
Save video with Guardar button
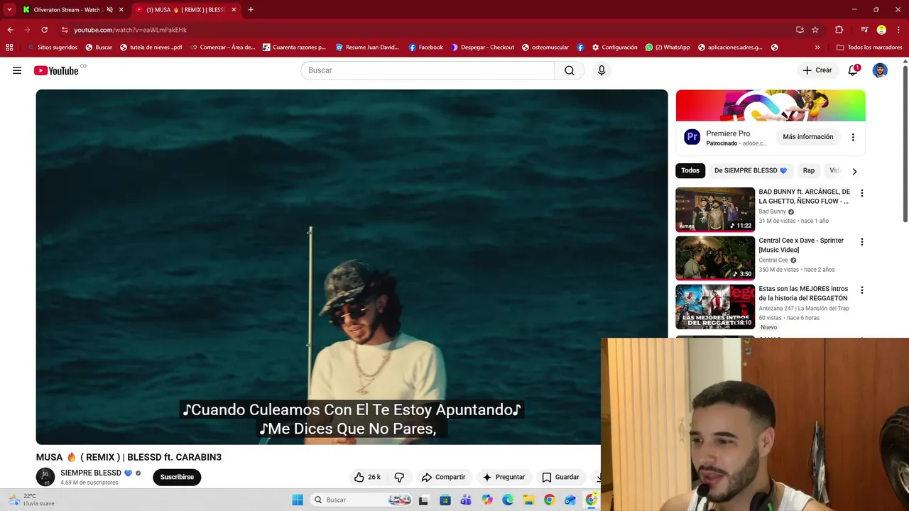[560, 477]
